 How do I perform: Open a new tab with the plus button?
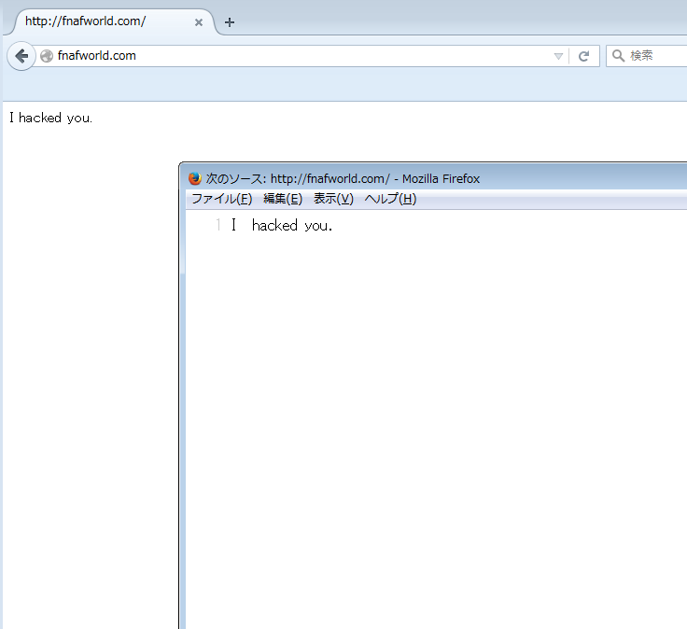(230, 22)
